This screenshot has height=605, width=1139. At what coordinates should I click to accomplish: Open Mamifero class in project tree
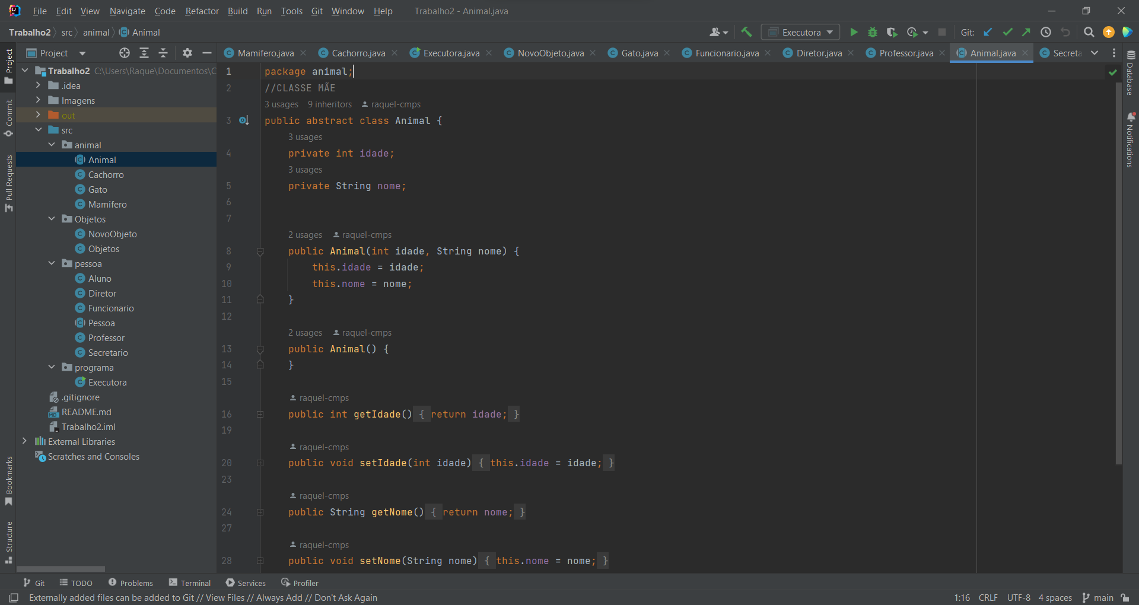107,204
